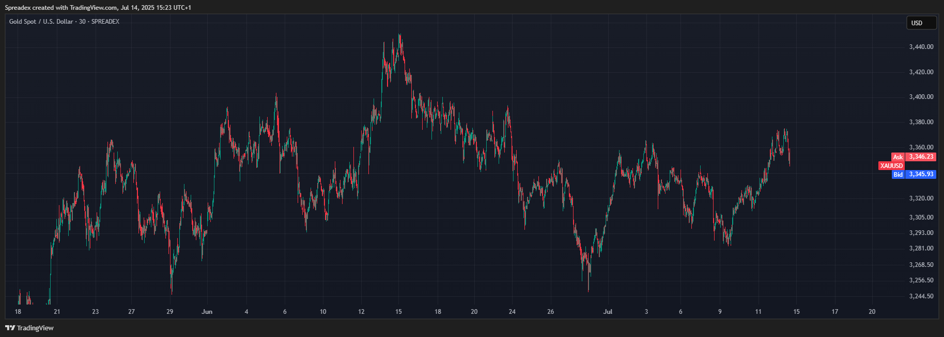Click the 3,440.00 price axis label
This screenshot has width=944, height=337.
(x=921, y=47)
